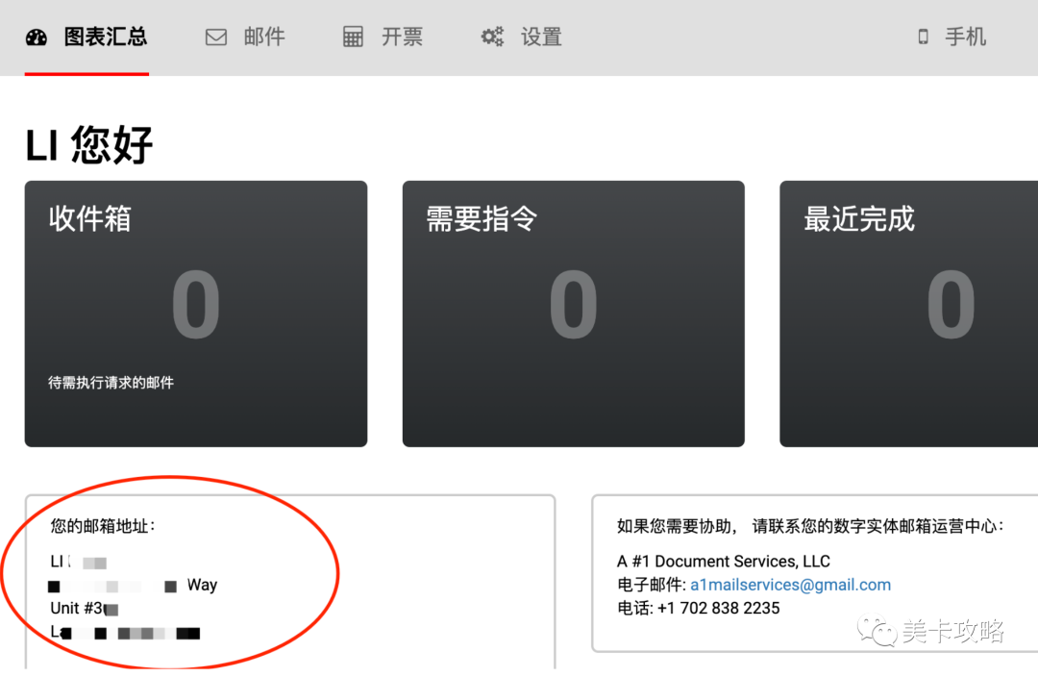Image resolution: width=1038 pixels, height=677 pixels.
Task: Select the dashboard gauge icon beside 图表汇总
Action: (37, 37)
